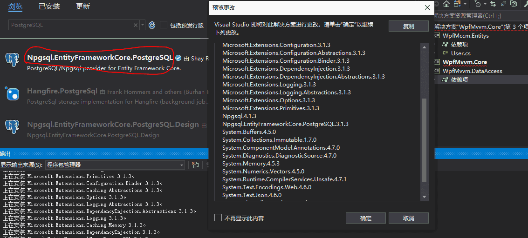Select System.Collections.Immutable.1.7.0 entry
528x238 pixels.
269,139
